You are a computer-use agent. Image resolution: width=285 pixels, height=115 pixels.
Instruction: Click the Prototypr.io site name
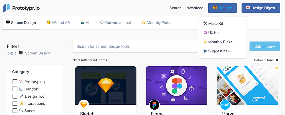(26, 8)
